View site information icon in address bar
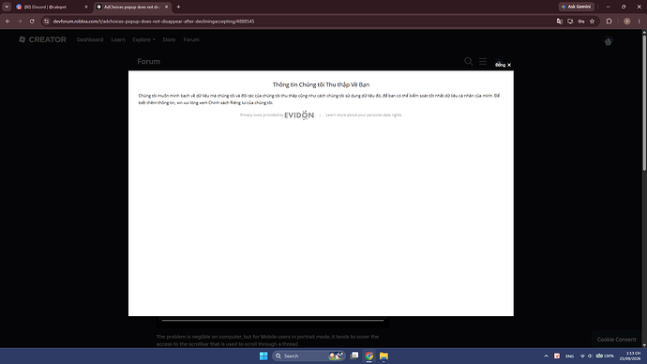The image size is (647, 364). pos(47,22)
